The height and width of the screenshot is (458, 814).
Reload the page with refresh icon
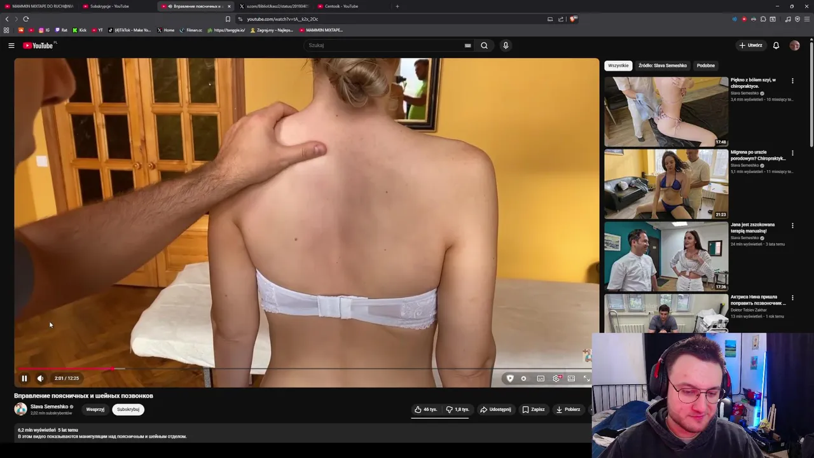coord(26,19)
